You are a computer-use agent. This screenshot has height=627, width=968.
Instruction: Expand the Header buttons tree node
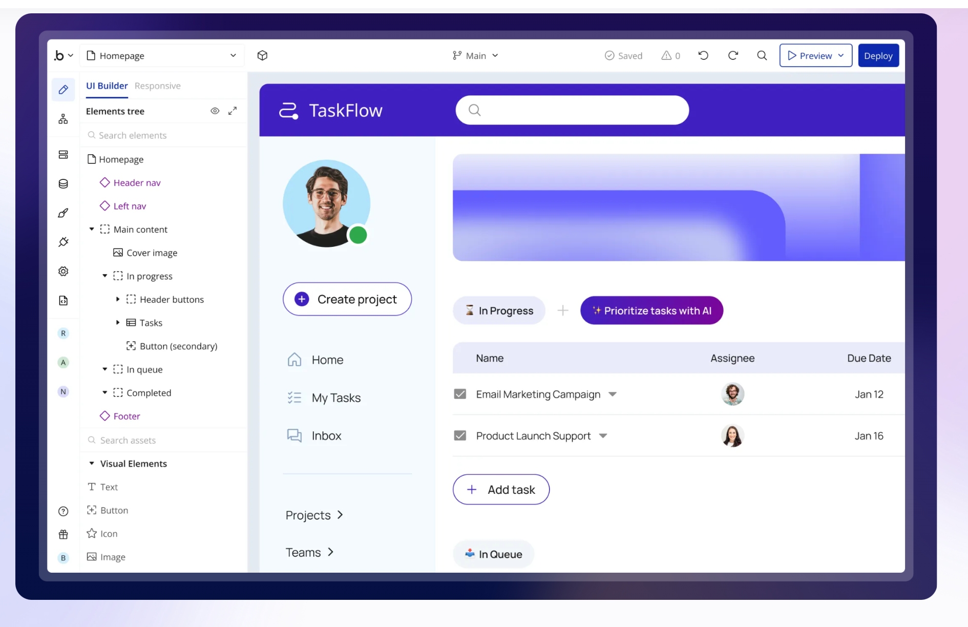tap(118, 299)
